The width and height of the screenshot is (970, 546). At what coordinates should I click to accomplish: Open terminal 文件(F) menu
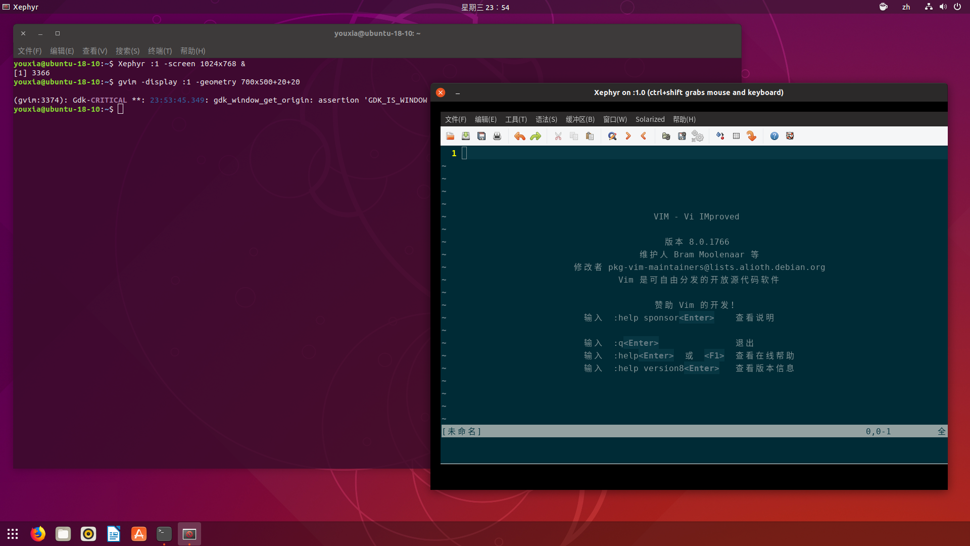click(x=29, y=51)
